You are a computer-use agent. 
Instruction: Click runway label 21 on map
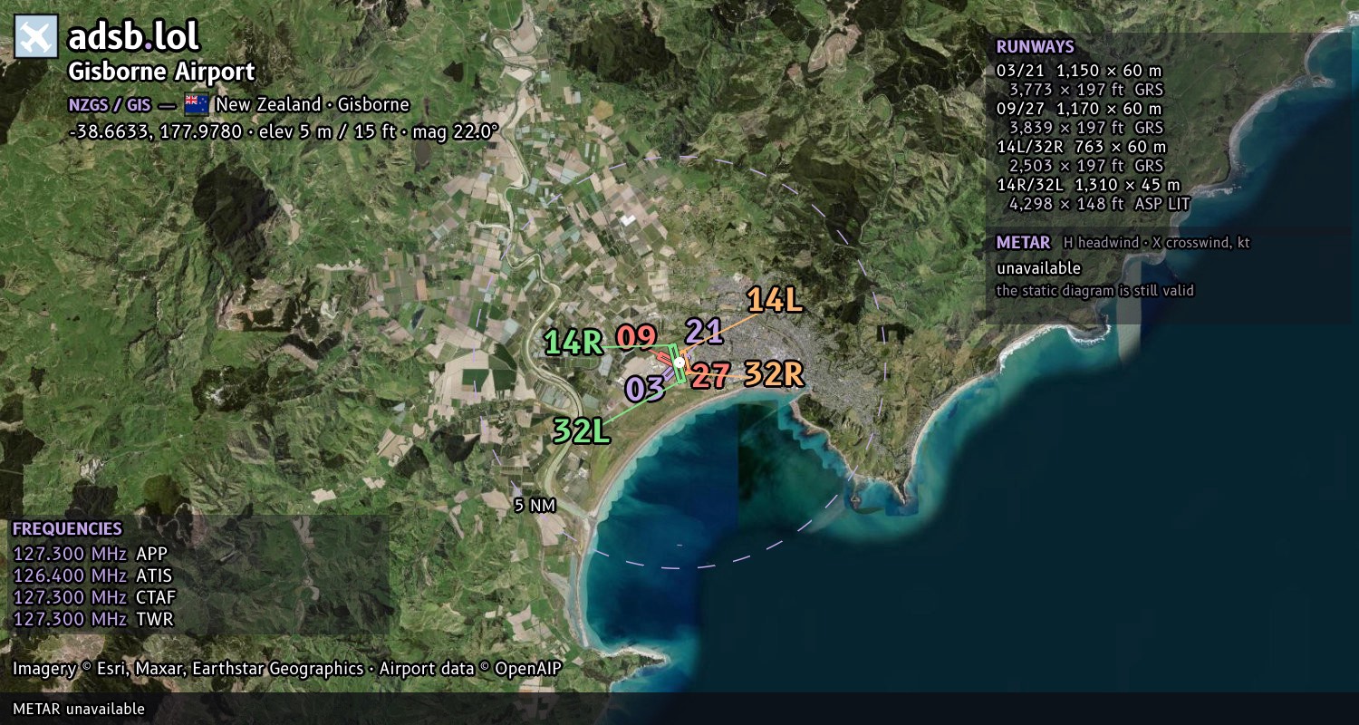point(704,332)
